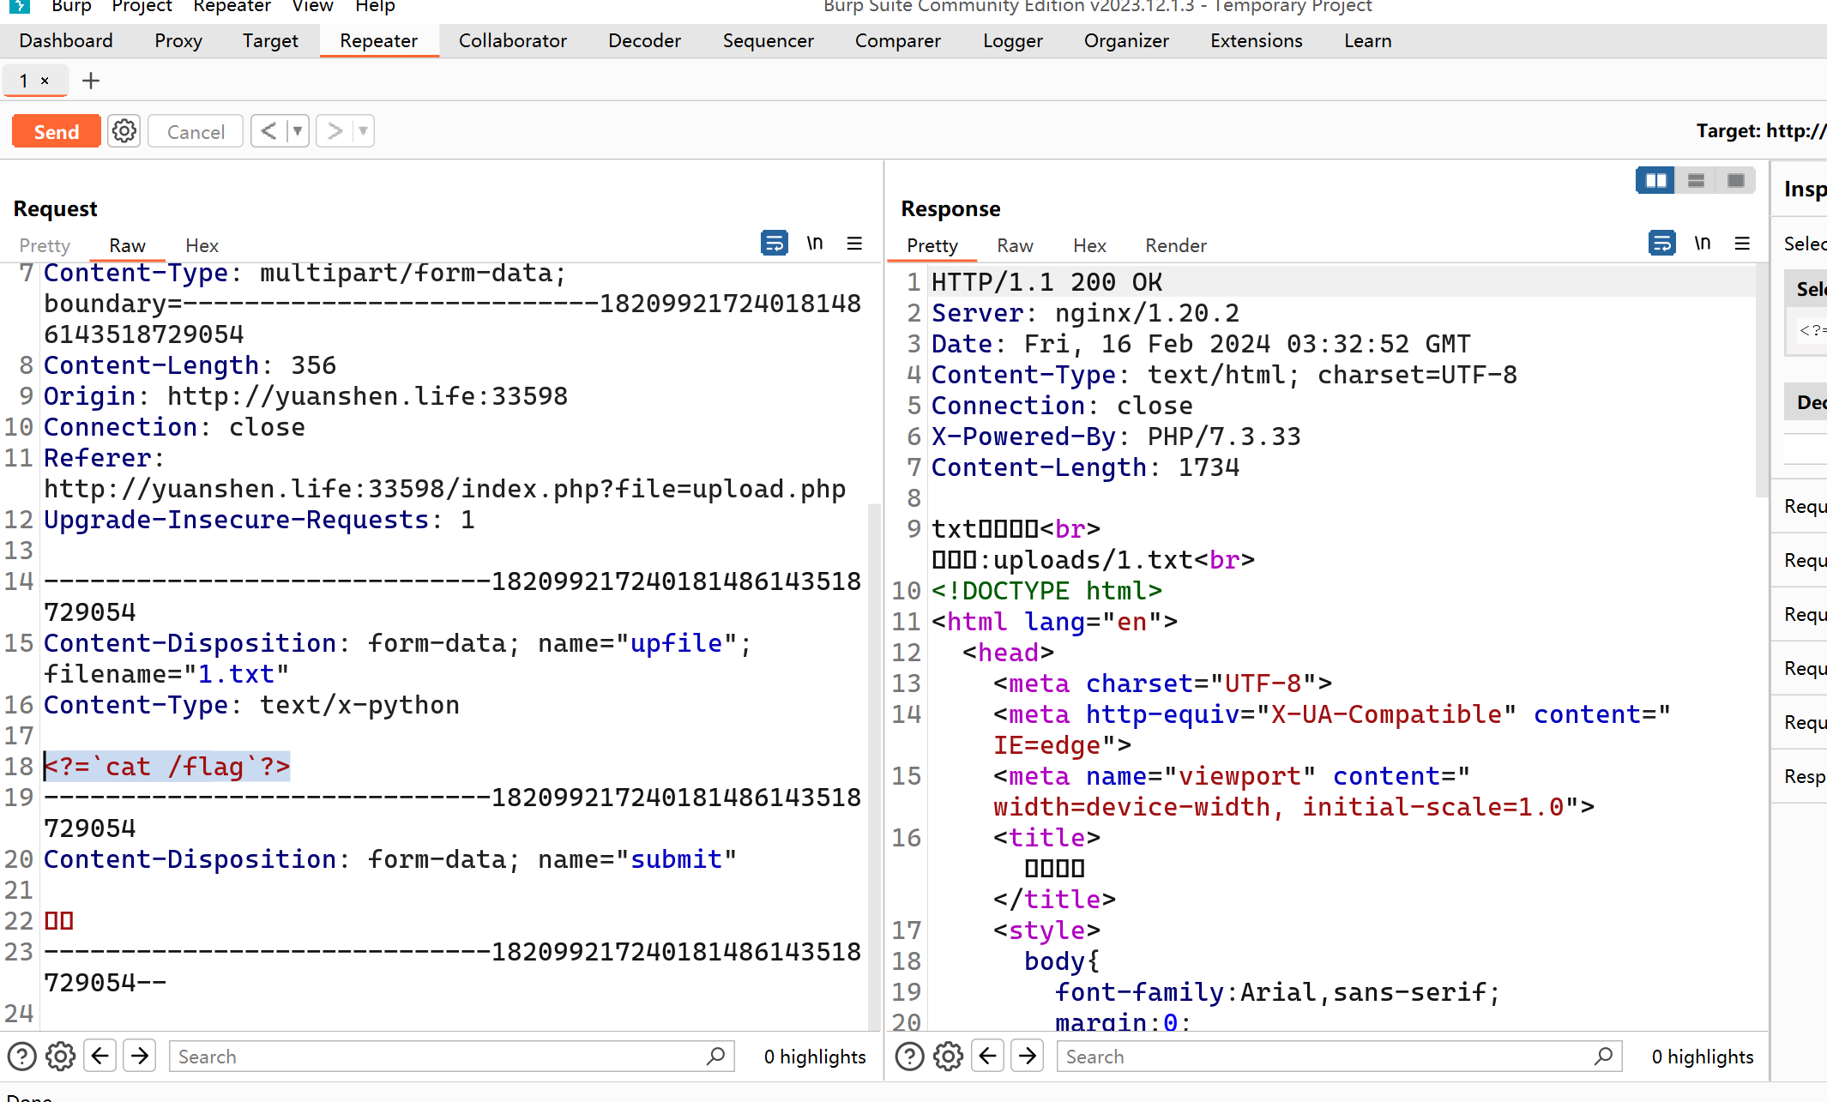
Task: Select request Raw view tab
Action: (x=127, y=245)
